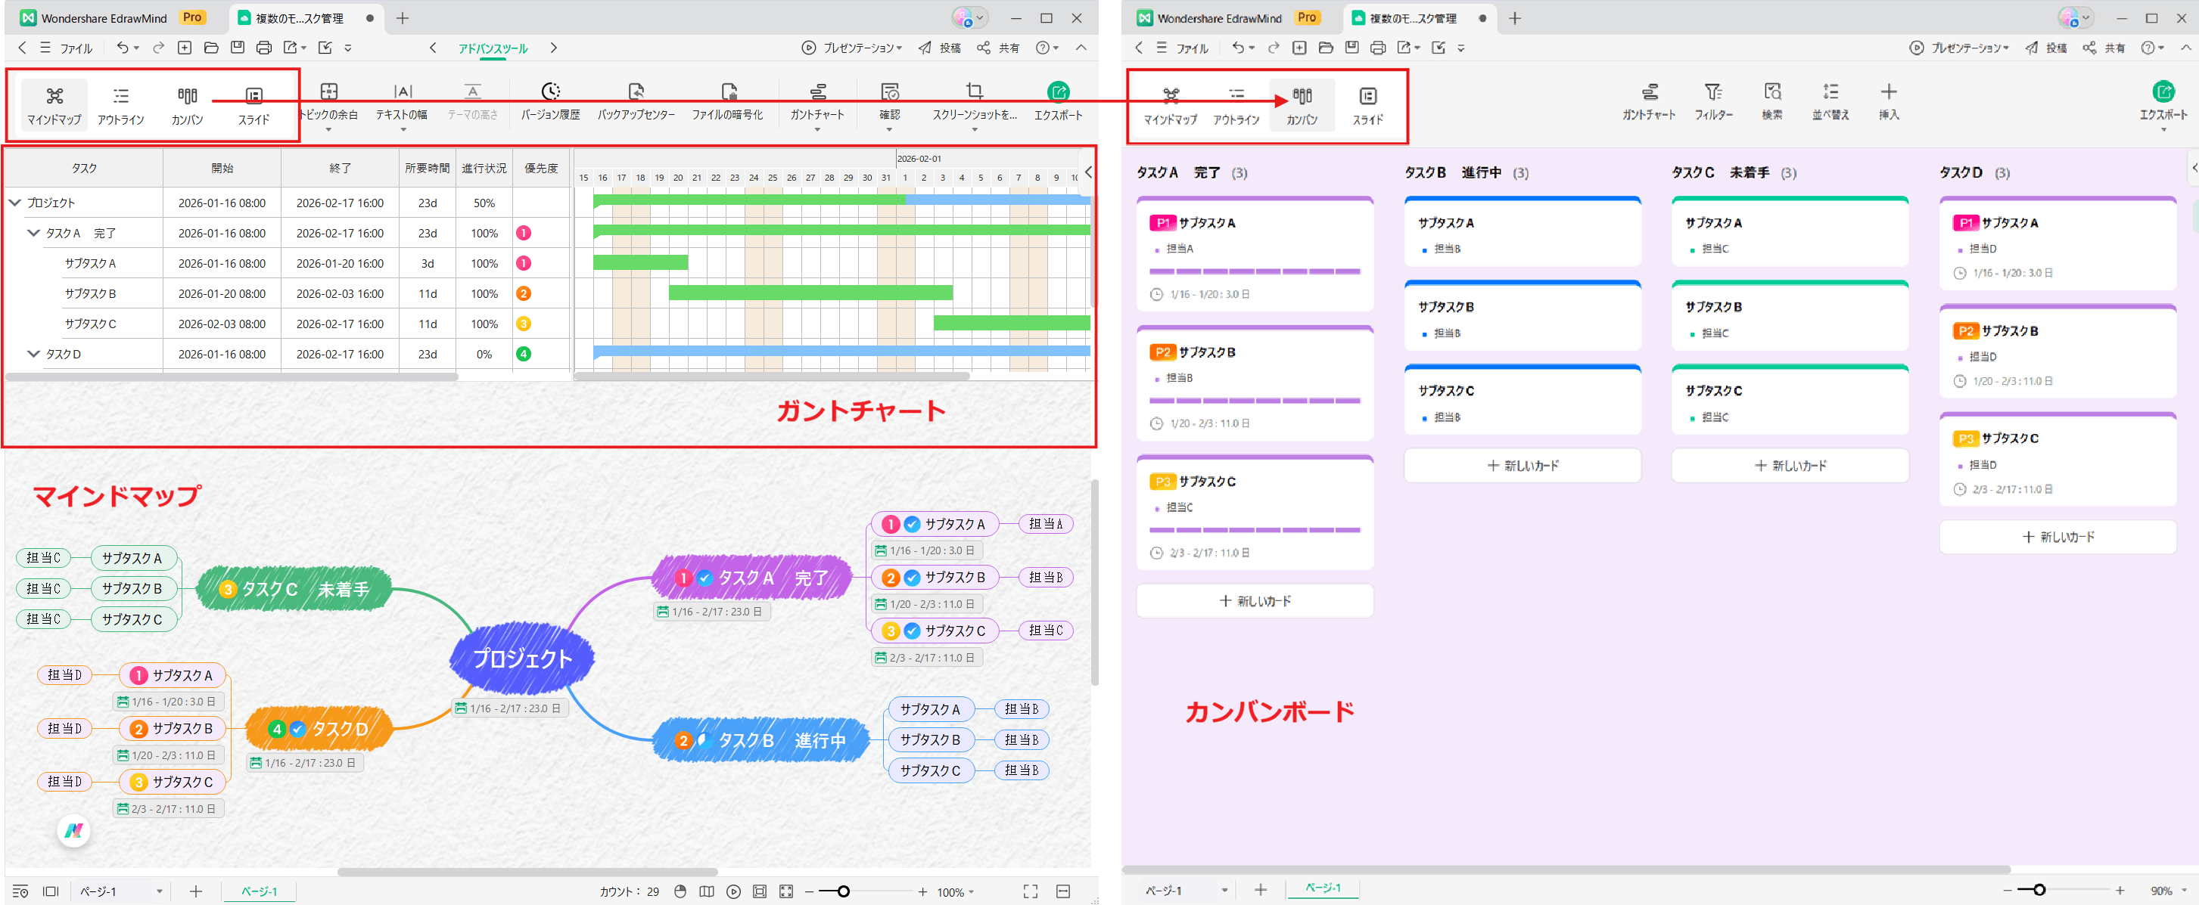Open the ファイル menu

76,48
